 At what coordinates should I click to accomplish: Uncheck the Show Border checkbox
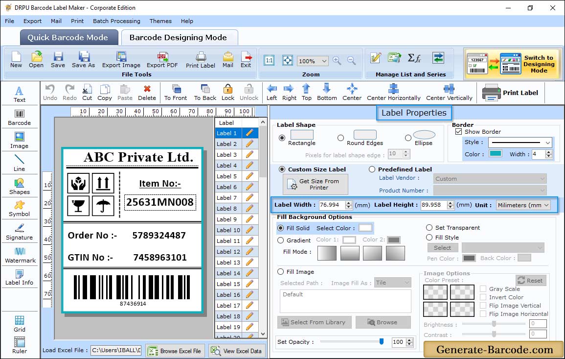point(458,132)
